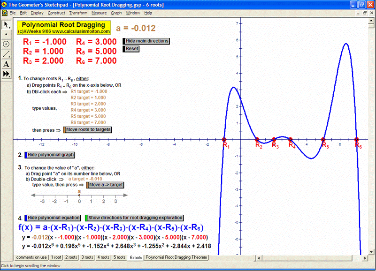Open the Graph menu
This screenshot has height=271, width=376.
(x=116, y=13)
